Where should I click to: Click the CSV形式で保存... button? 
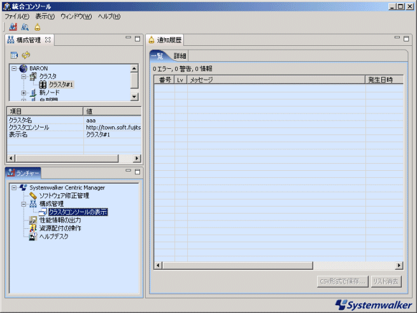click(343, 281)
